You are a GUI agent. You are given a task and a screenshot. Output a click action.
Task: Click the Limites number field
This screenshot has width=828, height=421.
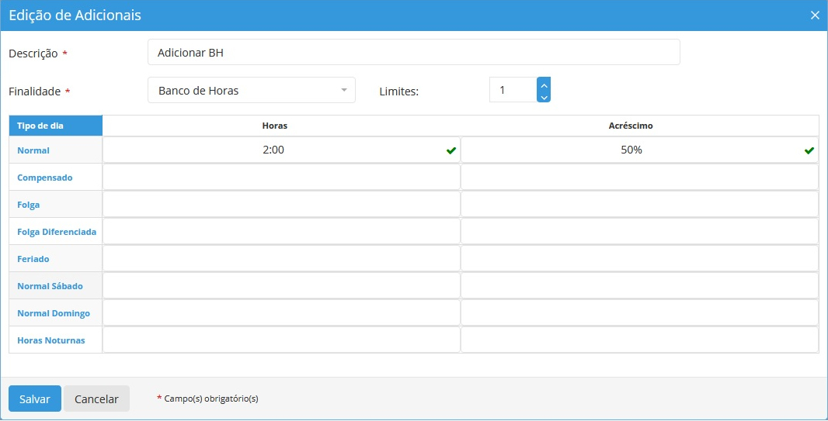(x=513, y=90)
